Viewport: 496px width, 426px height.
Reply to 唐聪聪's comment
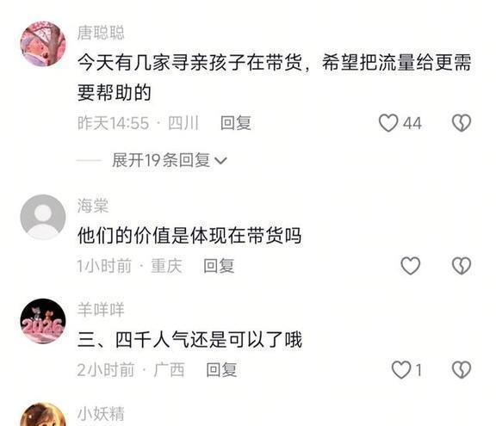click(236, 122)
